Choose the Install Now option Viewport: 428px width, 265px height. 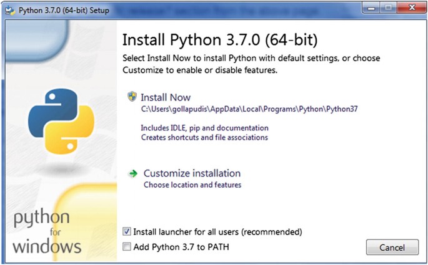coord(166,97)
